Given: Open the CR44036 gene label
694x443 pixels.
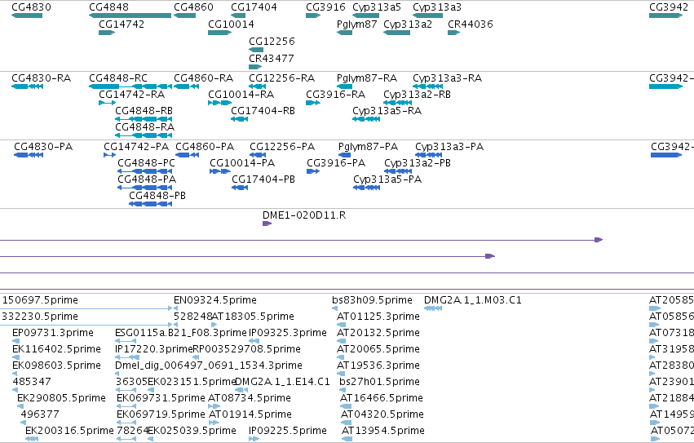Looking at the screenshot, I should [471, 24].
